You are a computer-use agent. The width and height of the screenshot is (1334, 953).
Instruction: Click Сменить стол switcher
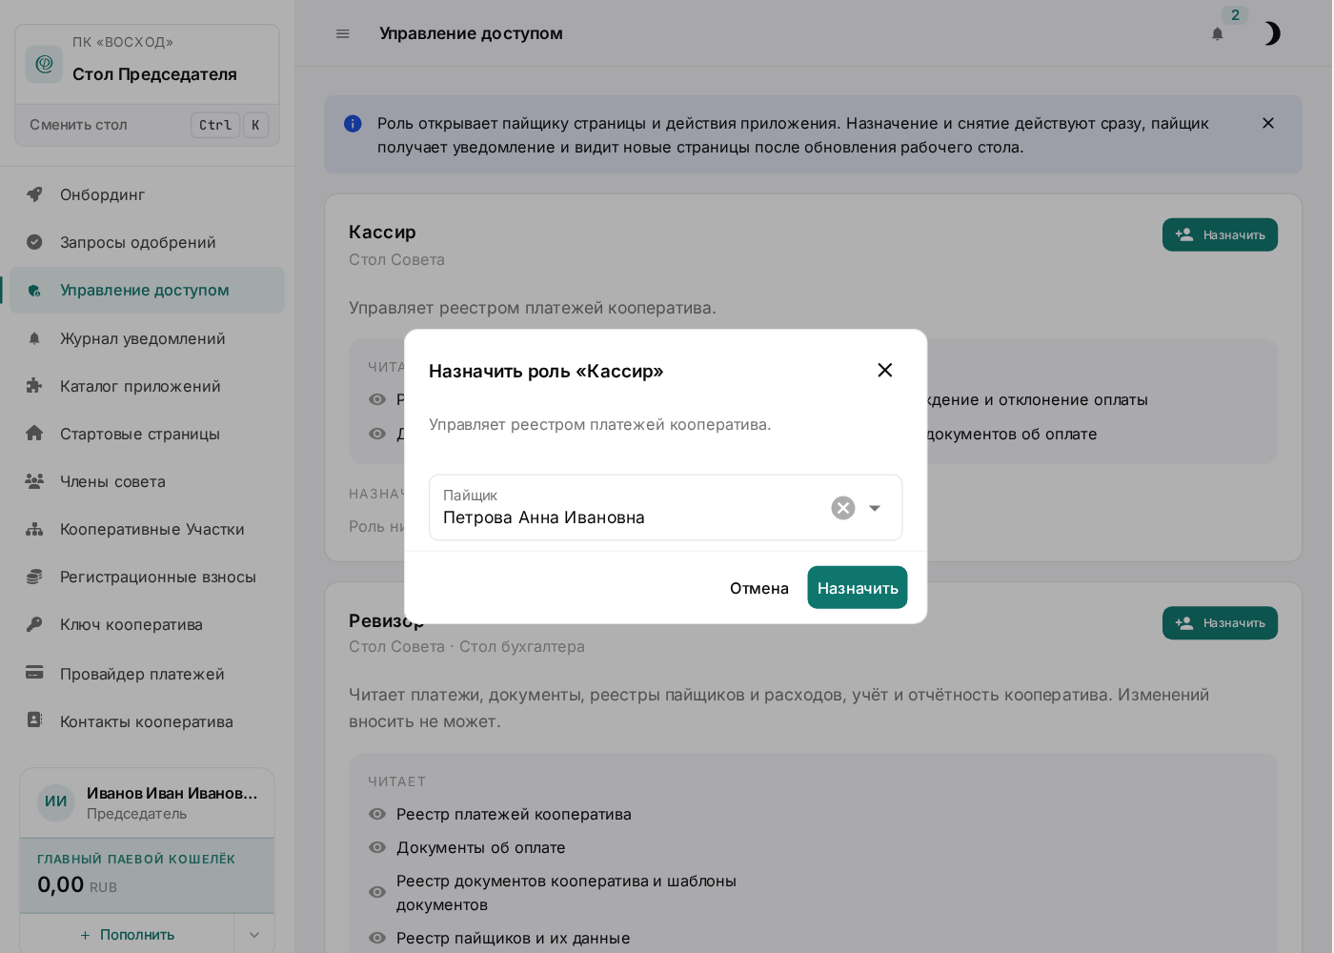click(x=147, y=125)
